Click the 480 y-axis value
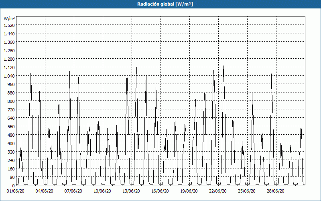This screenshot has height=201, width=321. [x=12, y=135]
